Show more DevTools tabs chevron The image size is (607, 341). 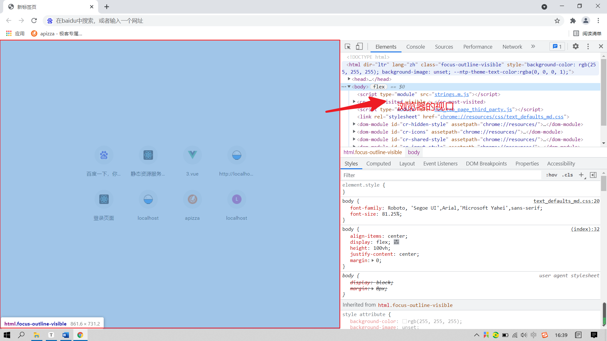coord(533,46)
